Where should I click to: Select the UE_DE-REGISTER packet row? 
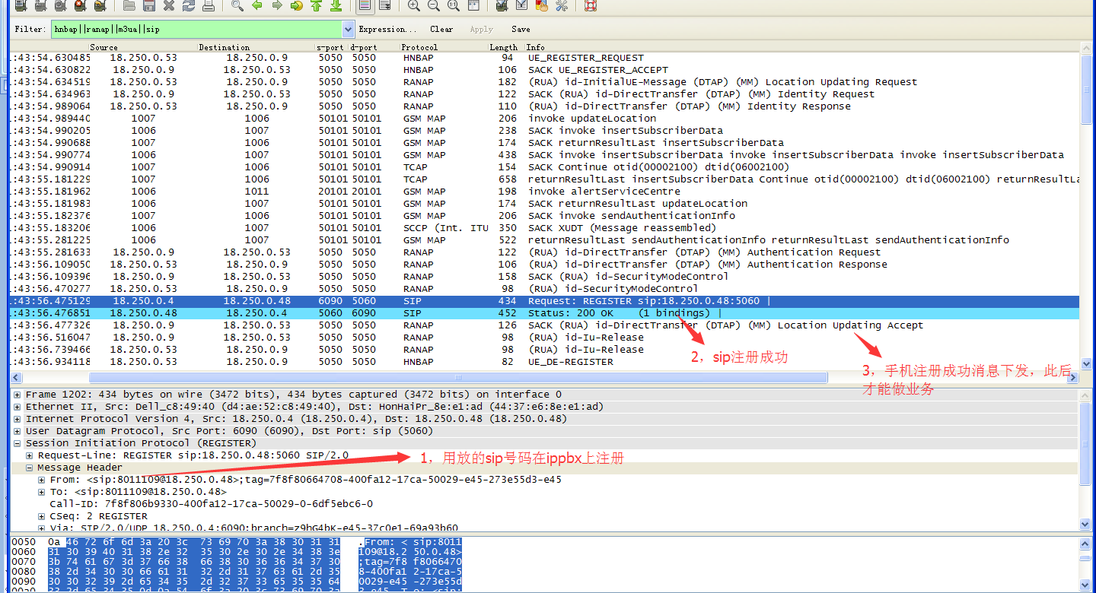tap(545, 362)
